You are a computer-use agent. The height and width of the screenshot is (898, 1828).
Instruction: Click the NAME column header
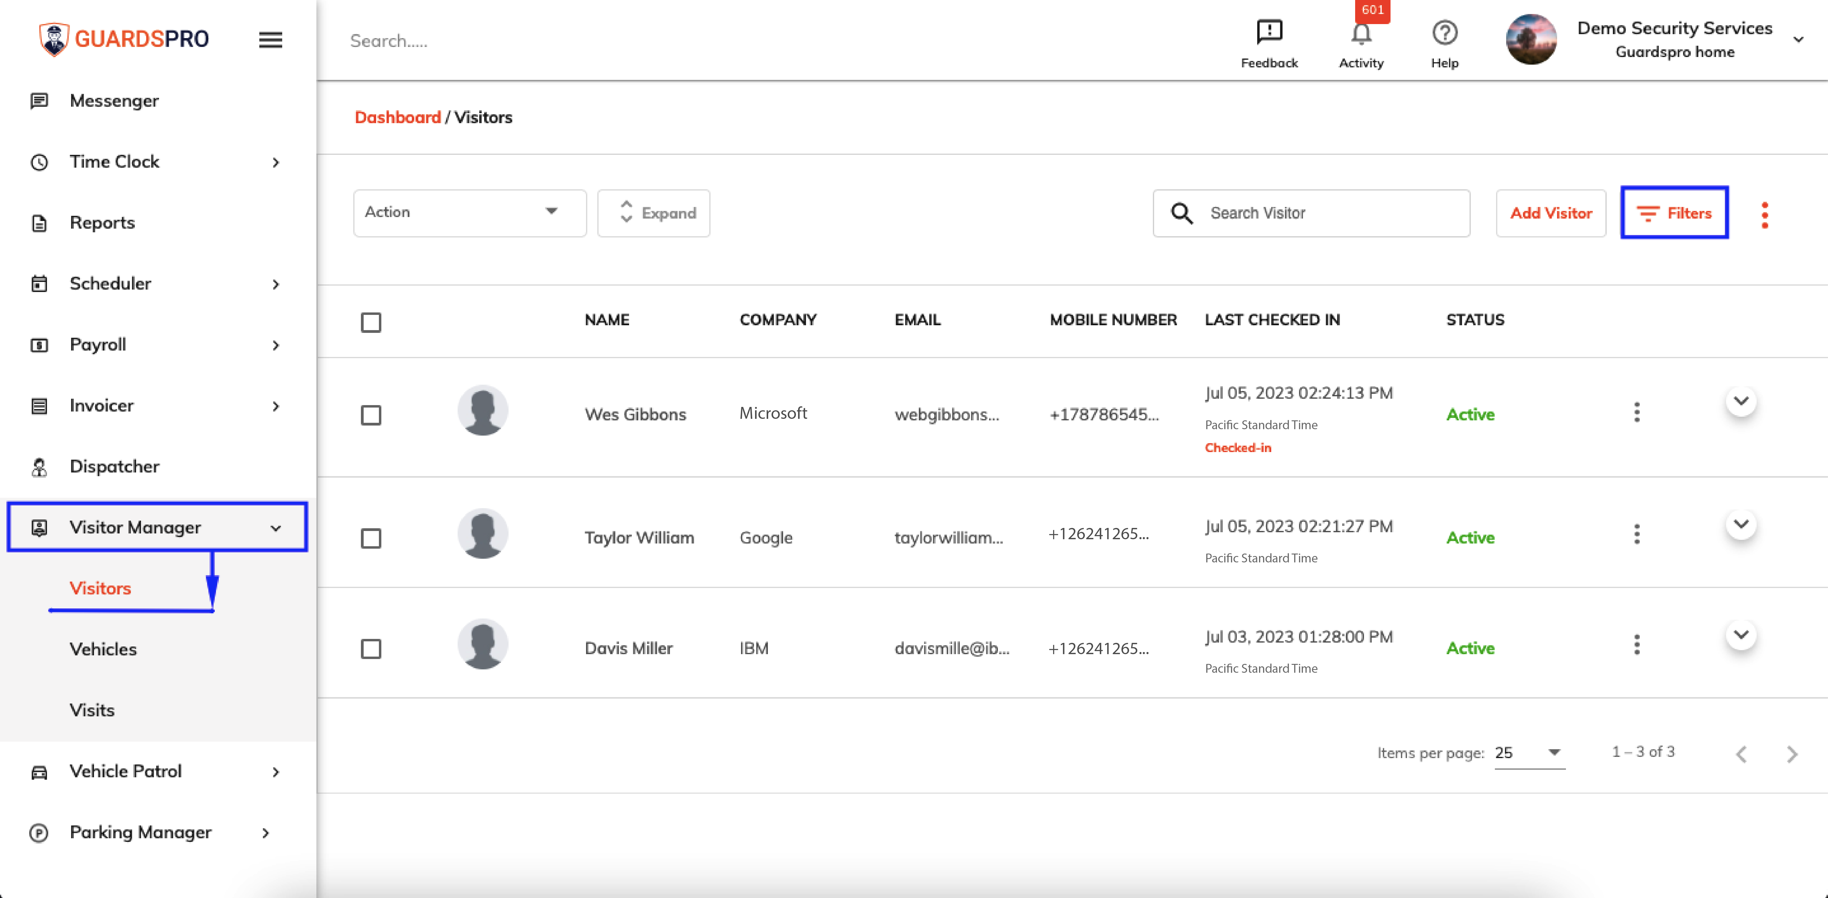[x=607, y=320]
